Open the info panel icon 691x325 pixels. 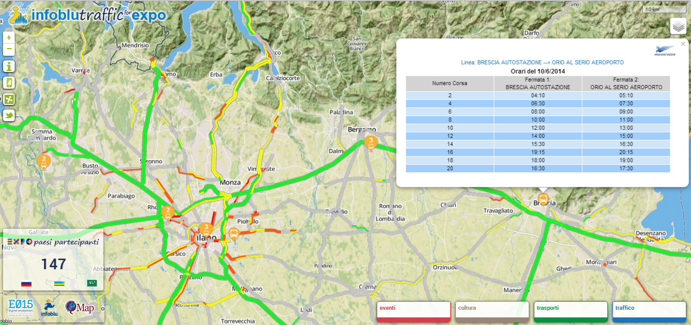click(x=9, y=66)
